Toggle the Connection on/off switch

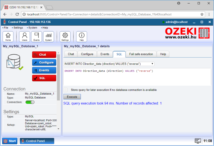tap(30, 102)
